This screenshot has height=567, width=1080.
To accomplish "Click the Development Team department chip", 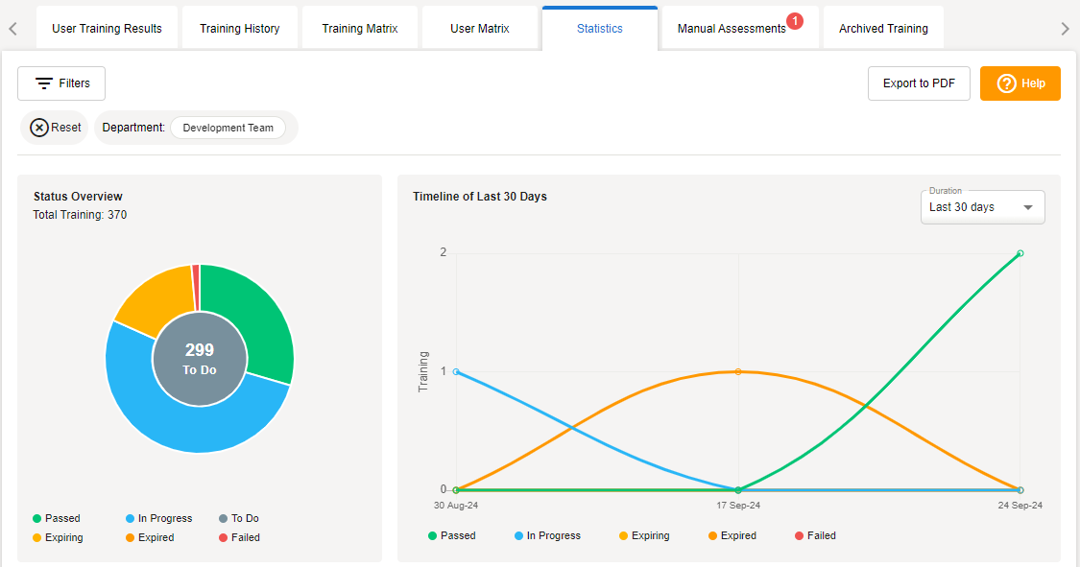I will pos(228,128).
